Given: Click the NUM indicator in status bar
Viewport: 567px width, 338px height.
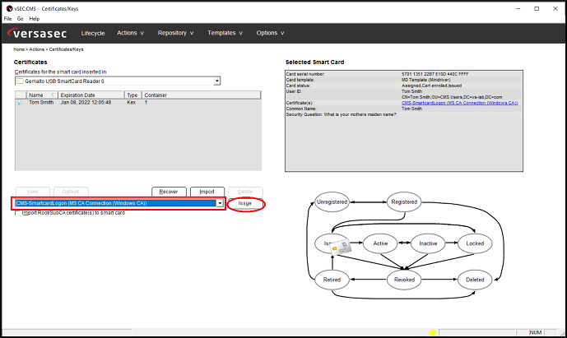Looking at the screenshot, I should click(536, 332).
